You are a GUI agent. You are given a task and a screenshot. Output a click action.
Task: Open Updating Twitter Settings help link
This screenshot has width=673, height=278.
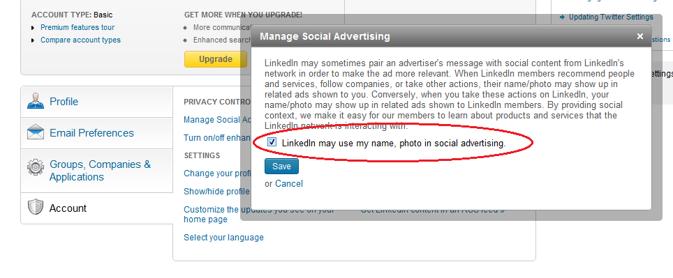pyautogui.click(x=611, y=17)
